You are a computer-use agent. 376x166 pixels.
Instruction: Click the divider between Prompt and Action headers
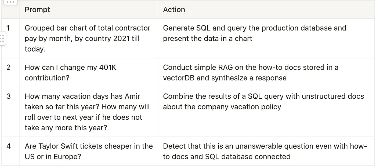coord(158,10)
